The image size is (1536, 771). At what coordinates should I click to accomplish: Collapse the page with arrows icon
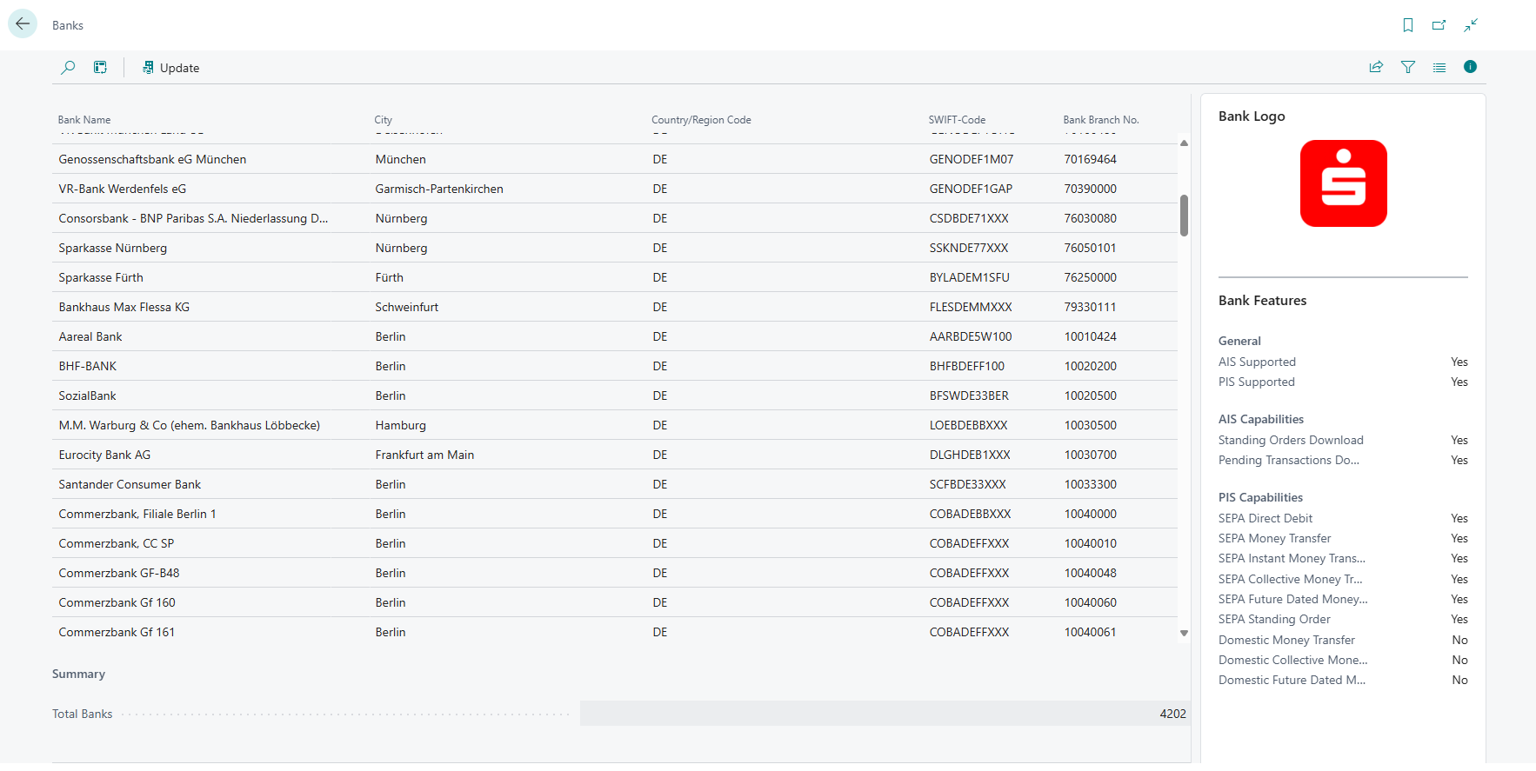click(x=1470, y=25)
